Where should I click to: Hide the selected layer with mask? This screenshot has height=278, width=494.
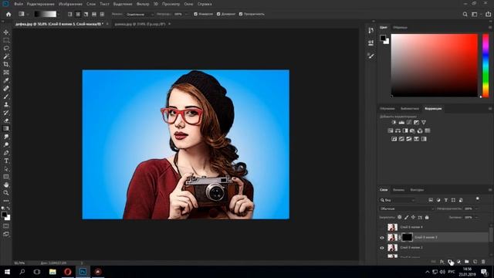click(382, 238)
